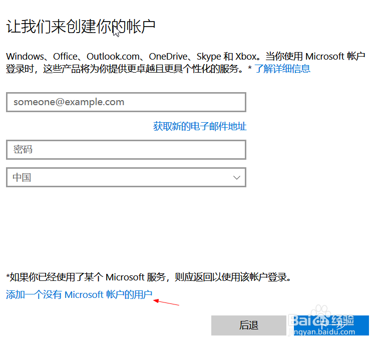Click the heading 让我们来创建你的帐户
376x345 pixels.
coord(81,27)
